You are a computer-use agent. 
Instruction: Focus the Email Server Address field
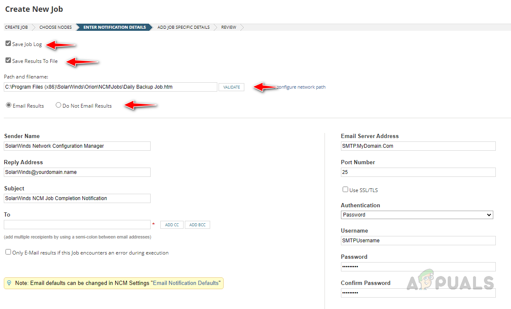(418, 146)
